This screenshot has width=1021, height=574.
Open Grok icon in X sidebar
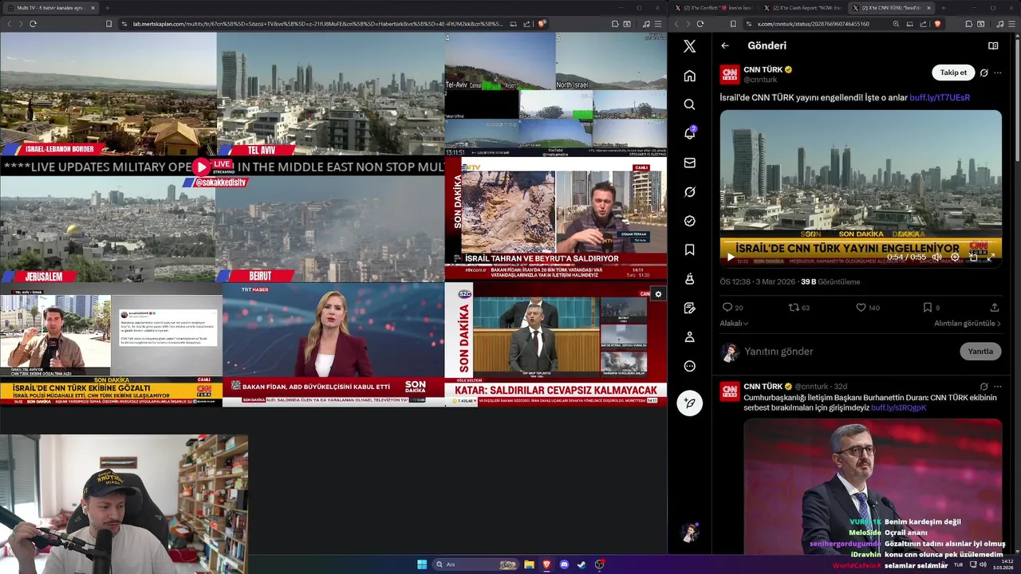coord(690,191)
